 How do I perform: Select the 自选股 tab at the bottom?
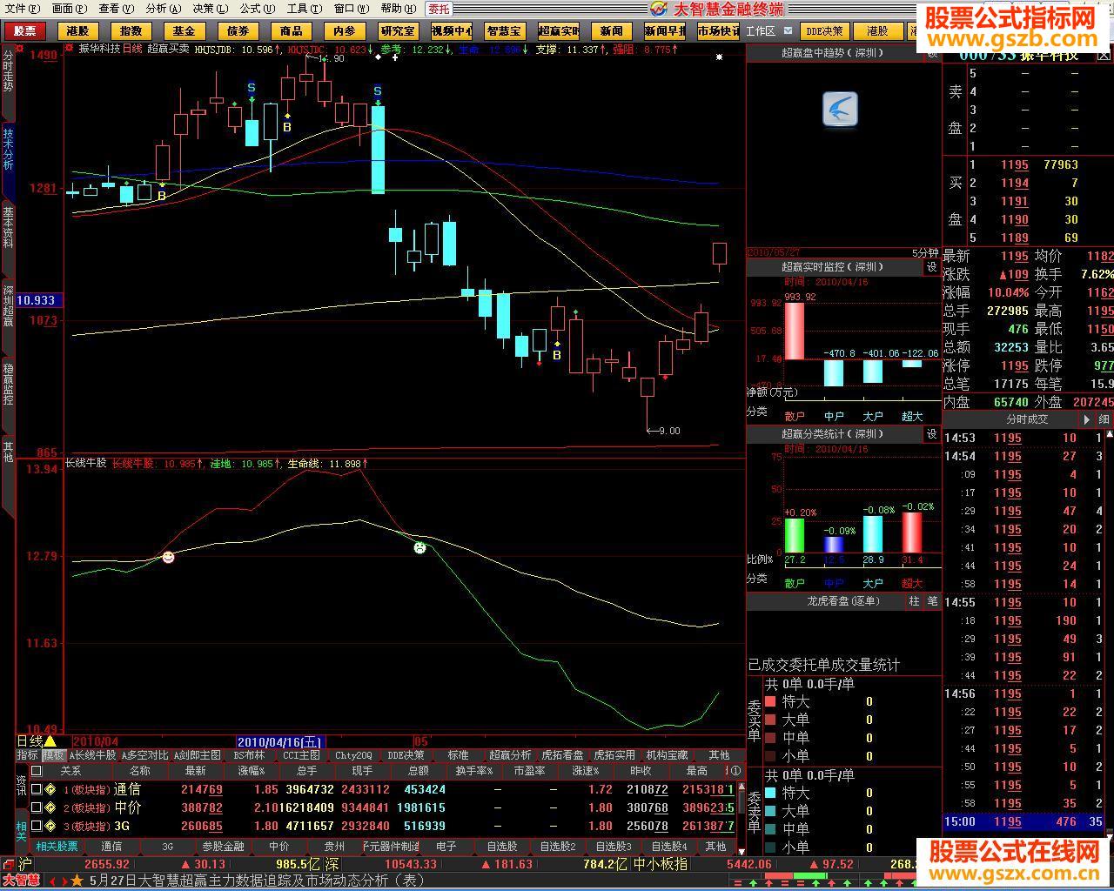(502, 846)
